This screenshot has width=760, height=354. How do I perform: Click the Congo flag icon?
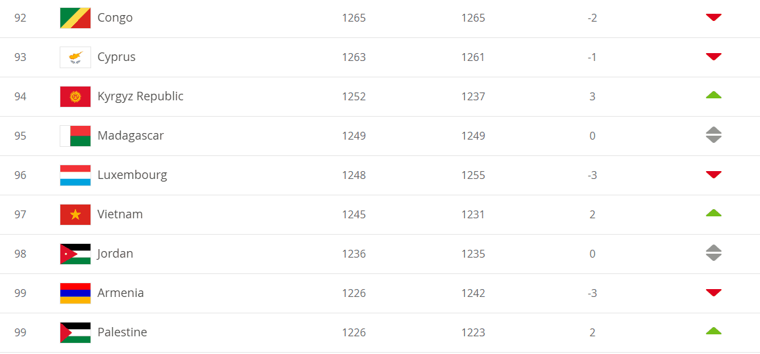75,18
